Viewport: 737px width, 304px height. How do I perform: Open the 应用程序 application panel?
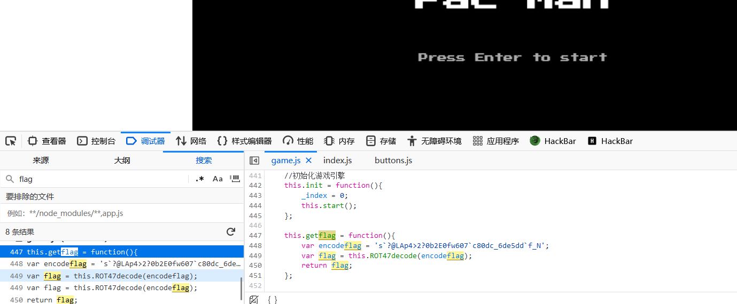coord(496,141)
